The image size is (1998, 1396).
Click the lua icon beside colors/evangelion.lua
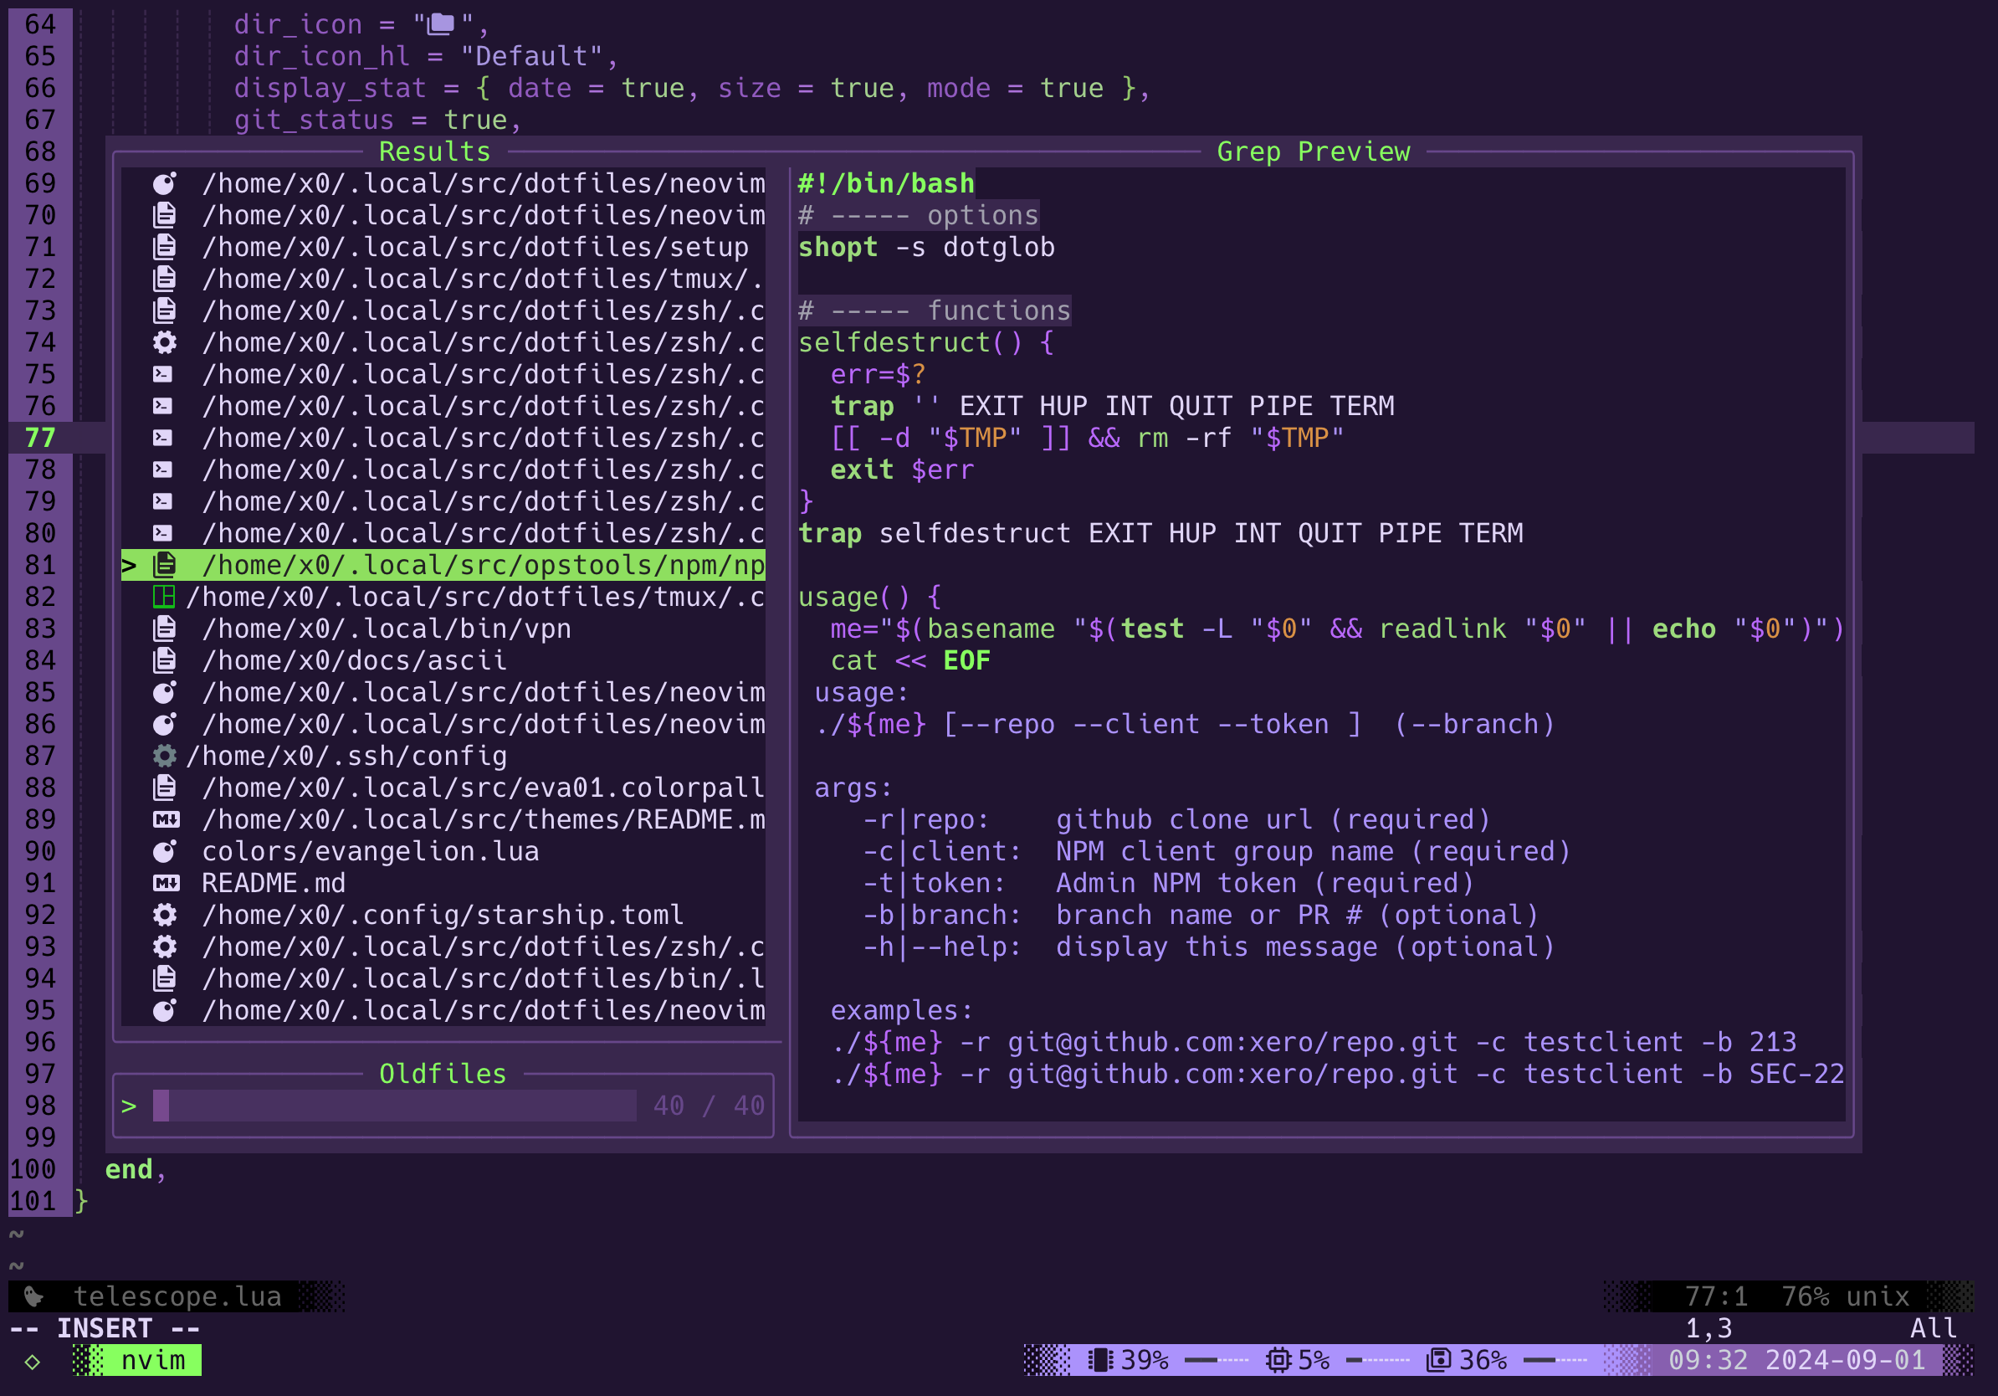click(164, 851)
